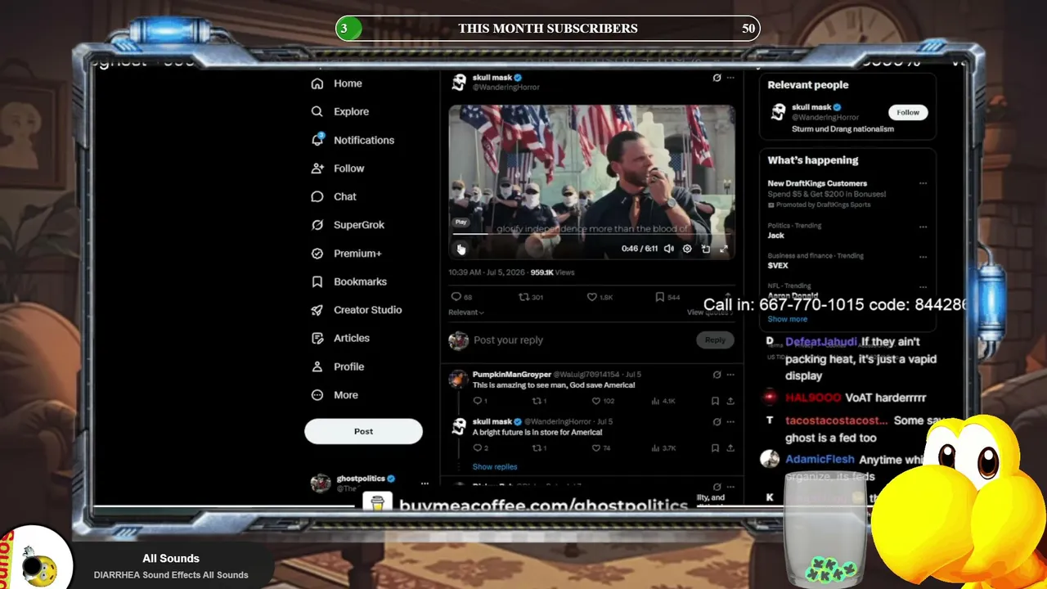Open the Follow people icon in sidebar
Screen dimensions: 1047x589
[x=317, y=169]
